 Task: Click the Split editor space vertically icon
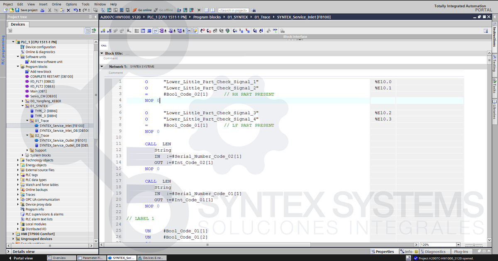click(x=212, y=10)
